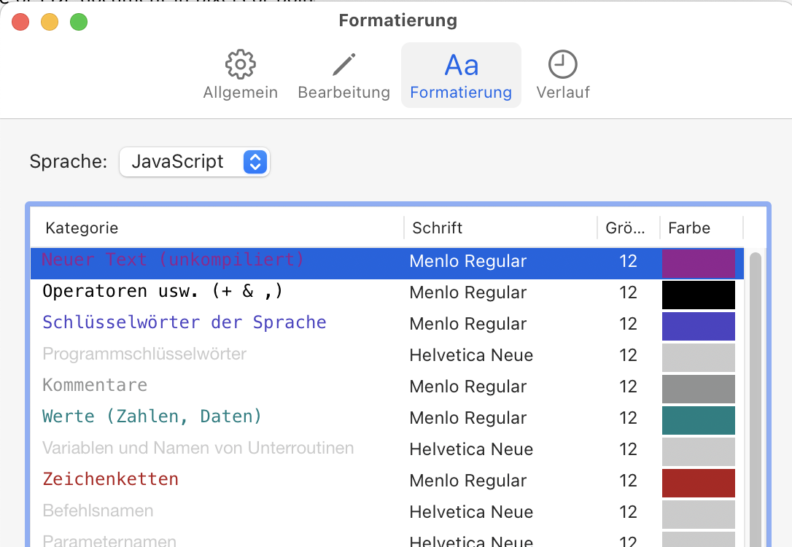Pick the blue swatch for Schlüsselwörter
Screen dimensions: 792x547
[698, 326]
